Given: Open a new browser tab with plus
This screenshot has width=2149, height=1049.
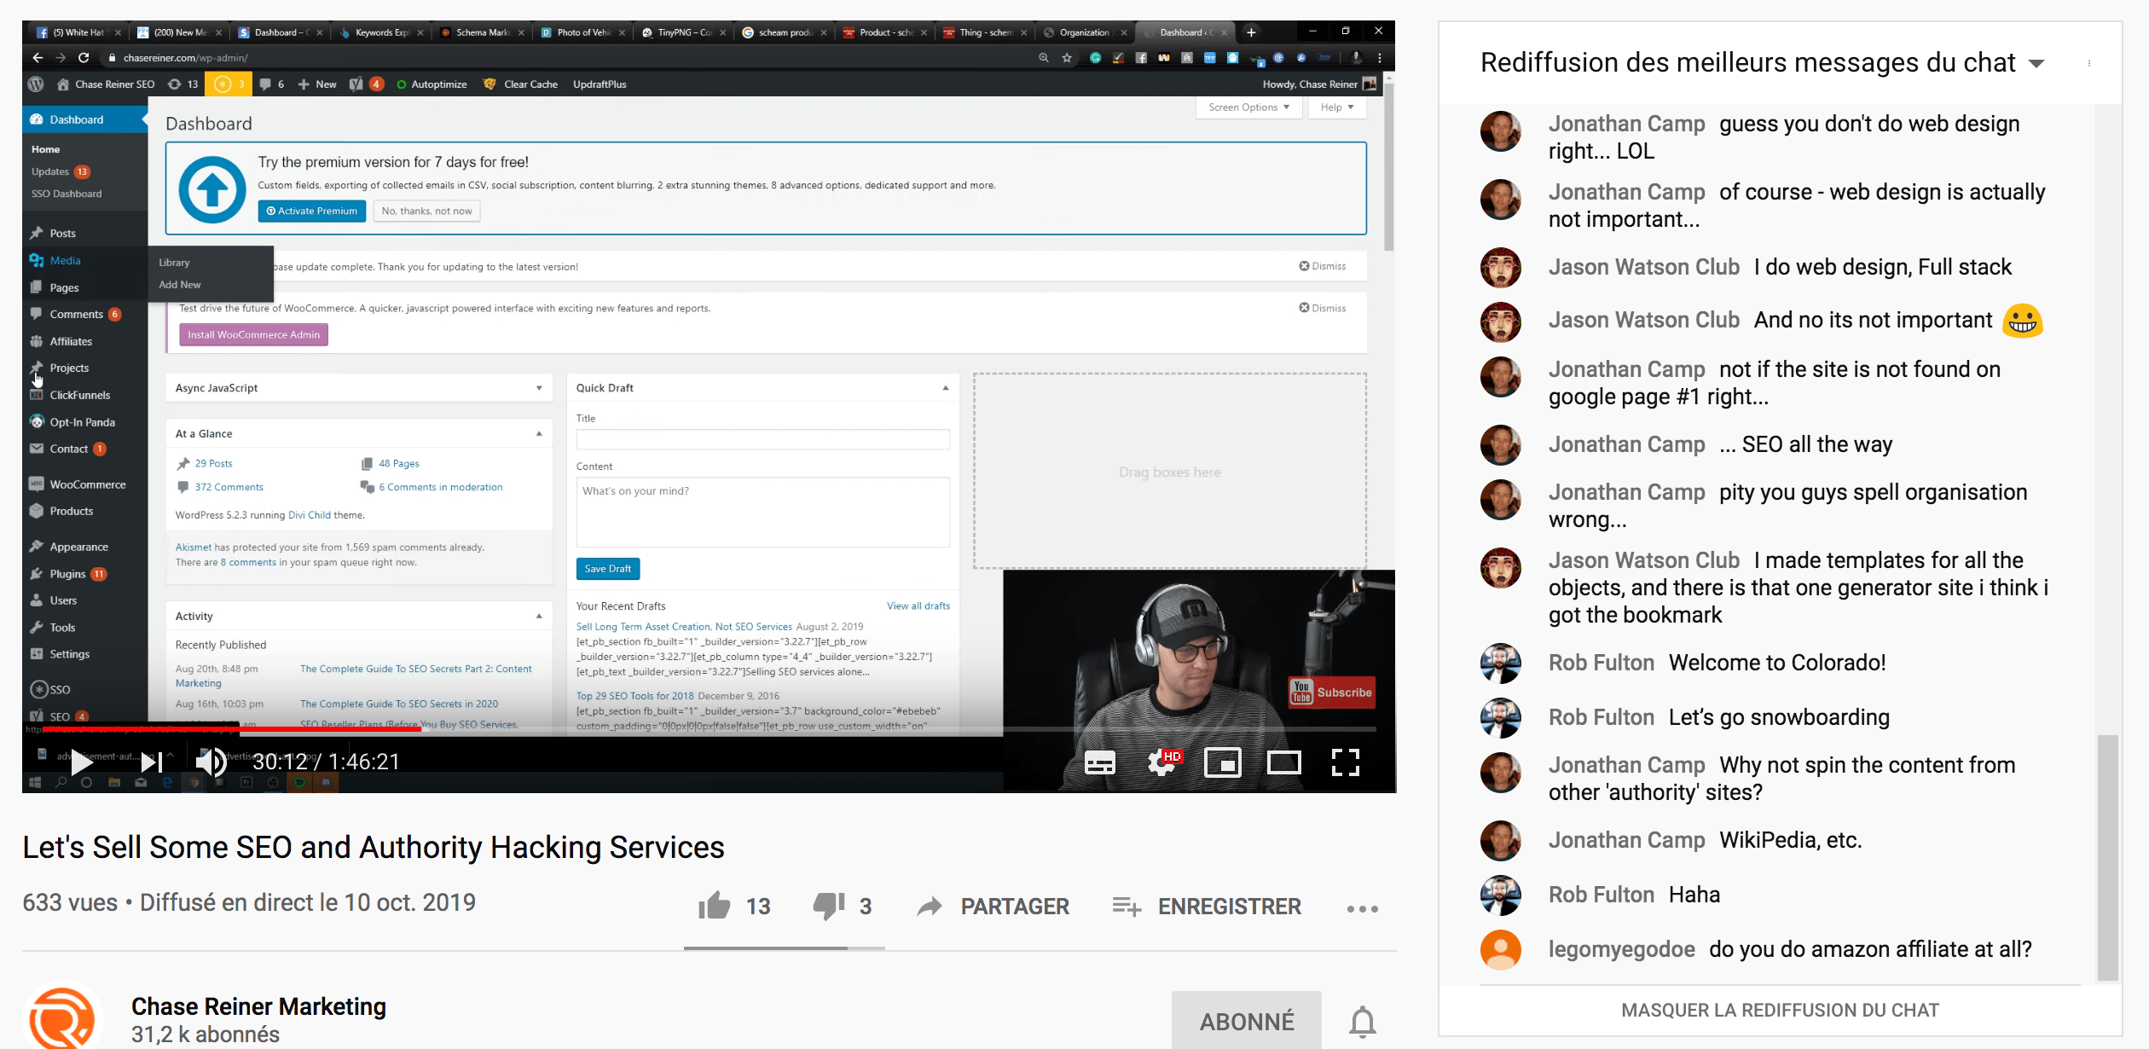Looking at the screenshot, I should click(x=1251, y=32).
